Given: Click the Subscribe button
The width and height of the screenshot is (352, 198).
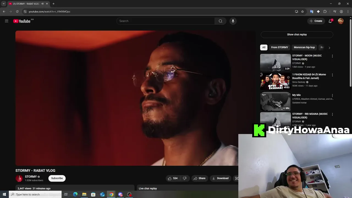Looking at the screenshot, I should 57,178.
